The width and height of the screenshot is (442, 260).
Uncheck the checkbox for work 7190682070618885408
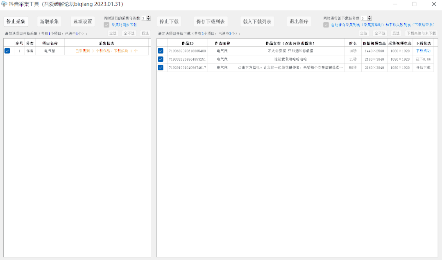[x=161, y=51]
